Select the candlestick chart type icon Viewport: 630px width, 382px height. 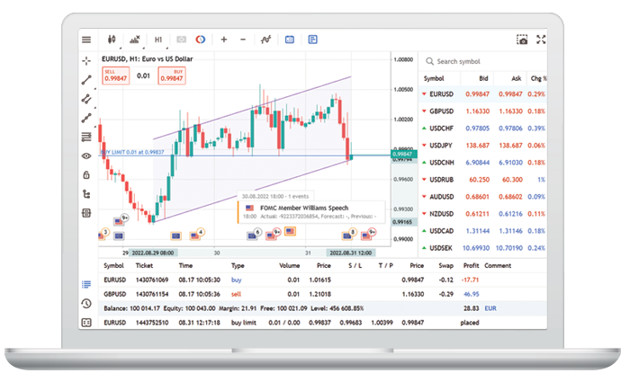pyautogui.click(x=112, y=40)
